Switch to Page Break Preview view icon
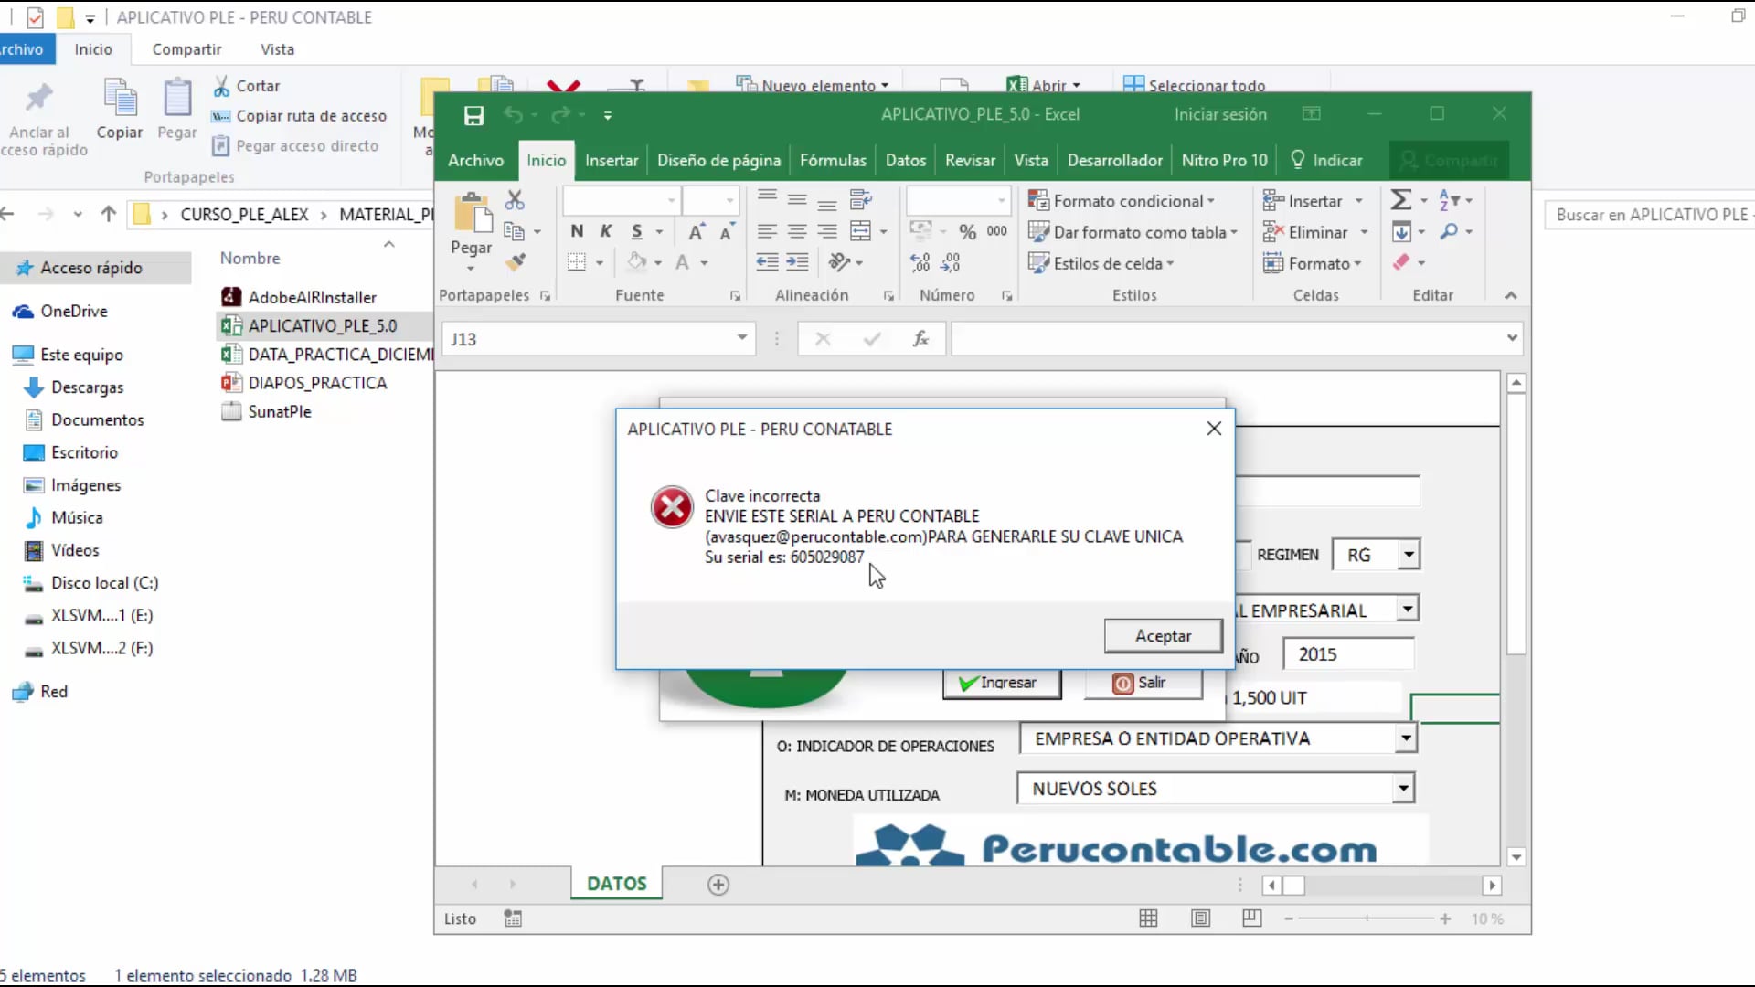 1252,918
